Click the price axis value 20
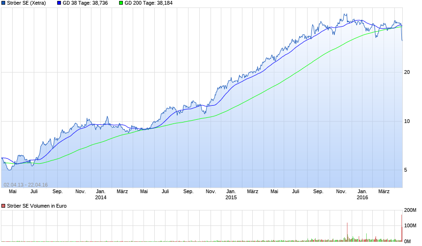The width and height of the screenshot is (422, 246). (407, 72)
